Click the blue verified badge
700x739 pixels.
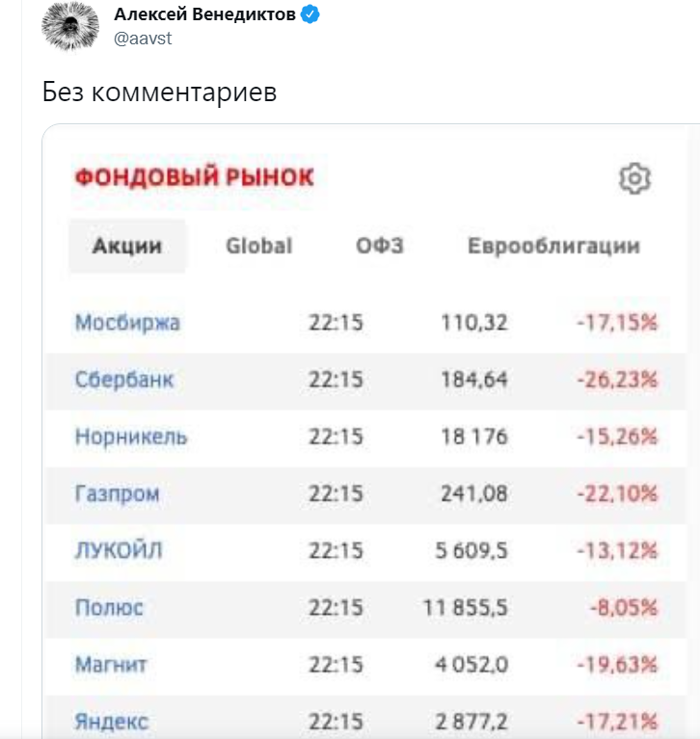coord(310,14)
